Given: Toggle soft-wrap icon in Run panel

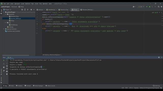Looking at the screenshot, I should click(x=7, y=66).
